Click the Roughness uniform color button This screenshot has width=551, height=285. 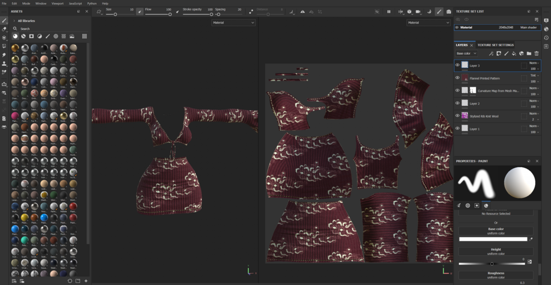496,275
